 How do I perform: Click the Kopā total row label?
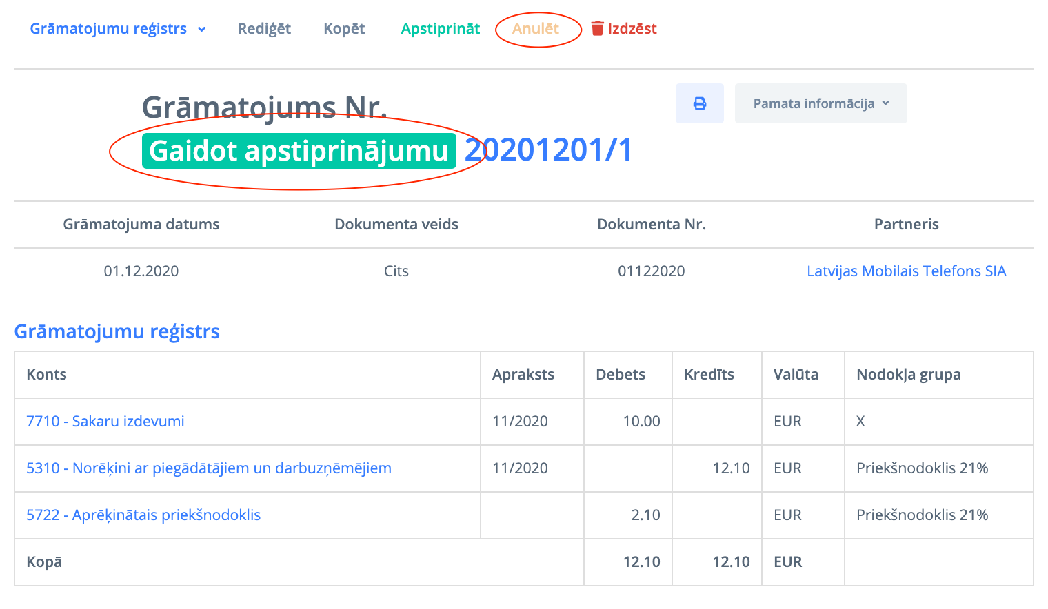click(44, 561)
